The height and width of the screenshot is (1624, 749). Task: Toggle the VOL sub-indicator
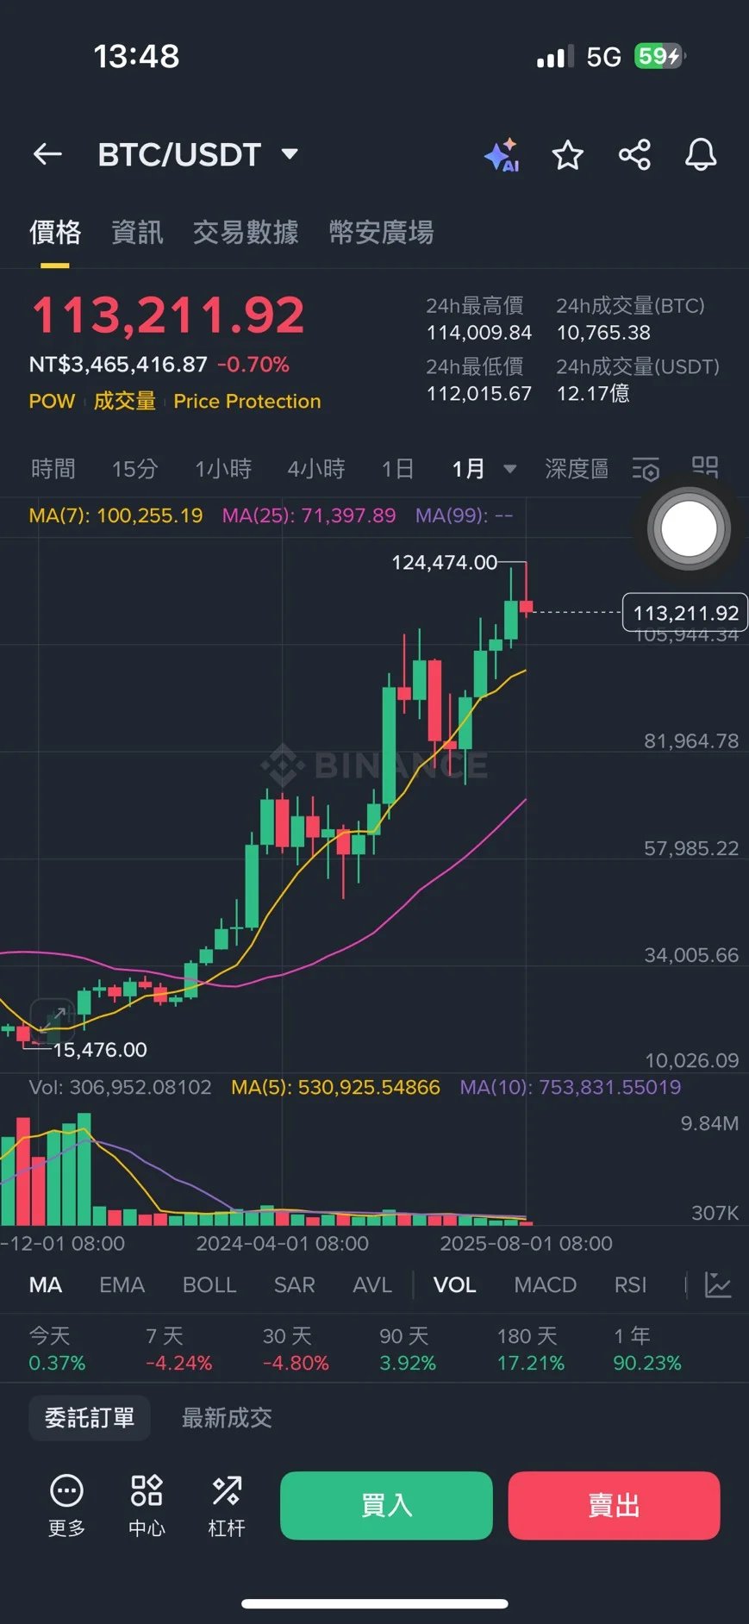[x=454, y=1285]
